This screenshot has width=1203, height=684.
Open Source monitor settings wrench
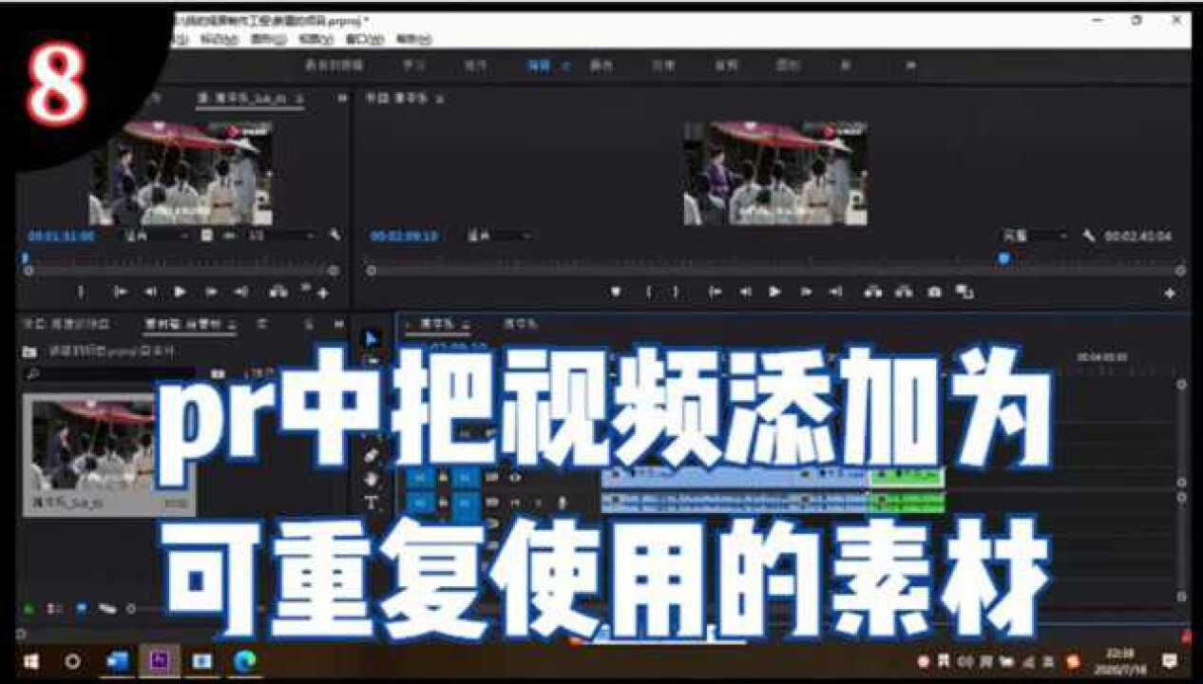(x=334, y=235)
